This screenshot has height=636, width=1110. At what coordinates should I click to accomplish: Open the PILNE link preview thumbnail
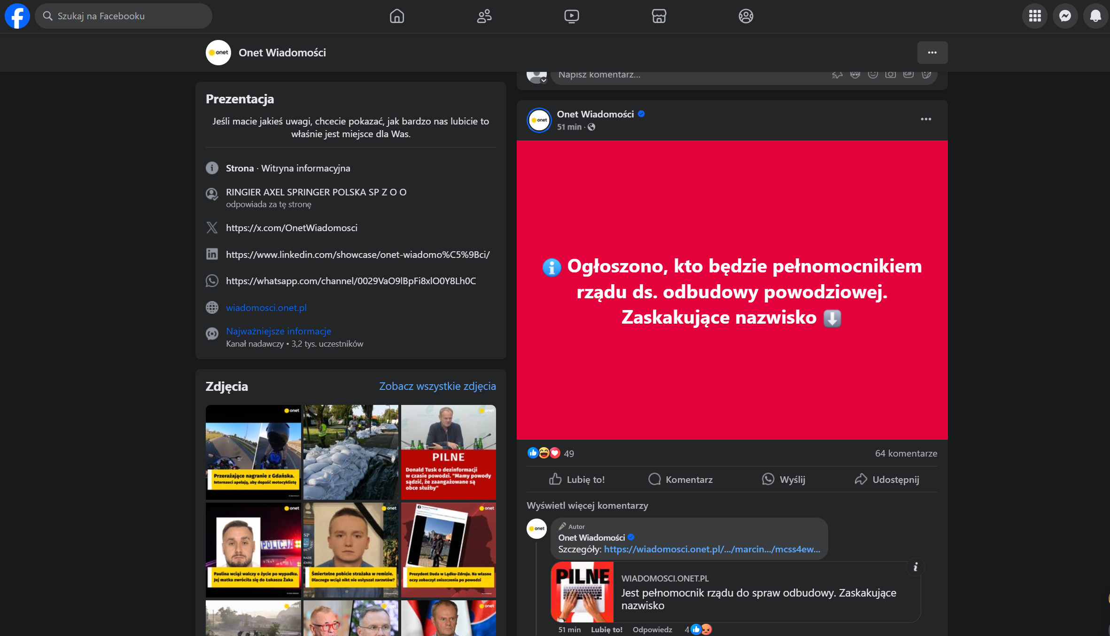[582, 592]
